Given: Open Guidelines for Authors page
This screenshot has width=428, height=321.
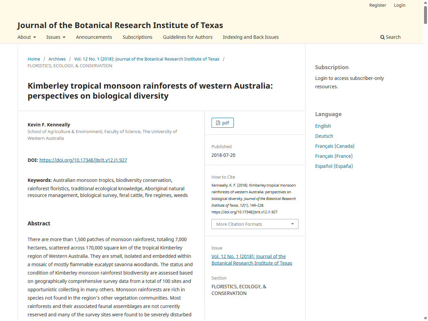Looking at the screenshot, I should [x=188, y=37].
